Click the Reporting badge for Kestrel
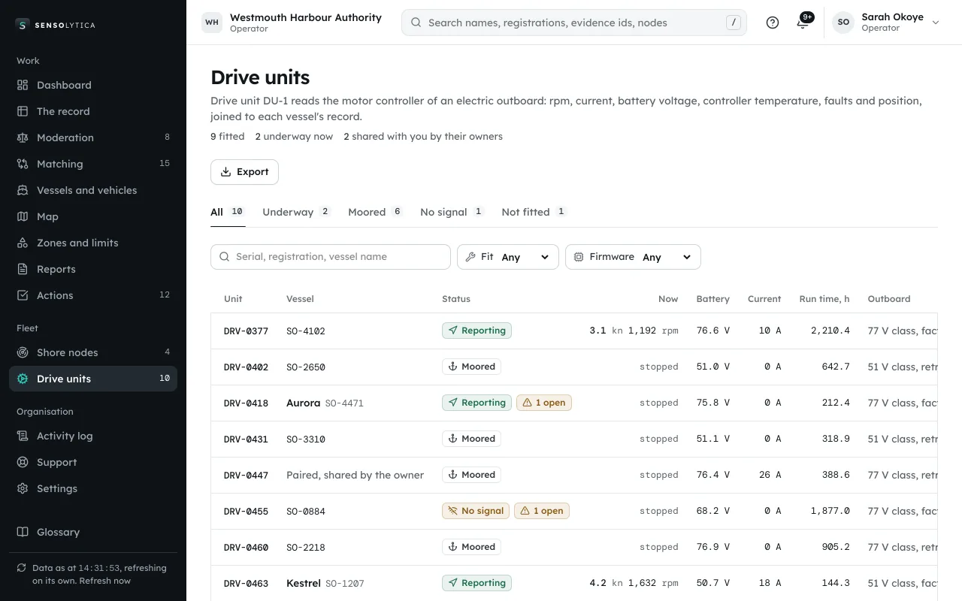The height and width of the screenshot is (601, 962). click(476, 583)
